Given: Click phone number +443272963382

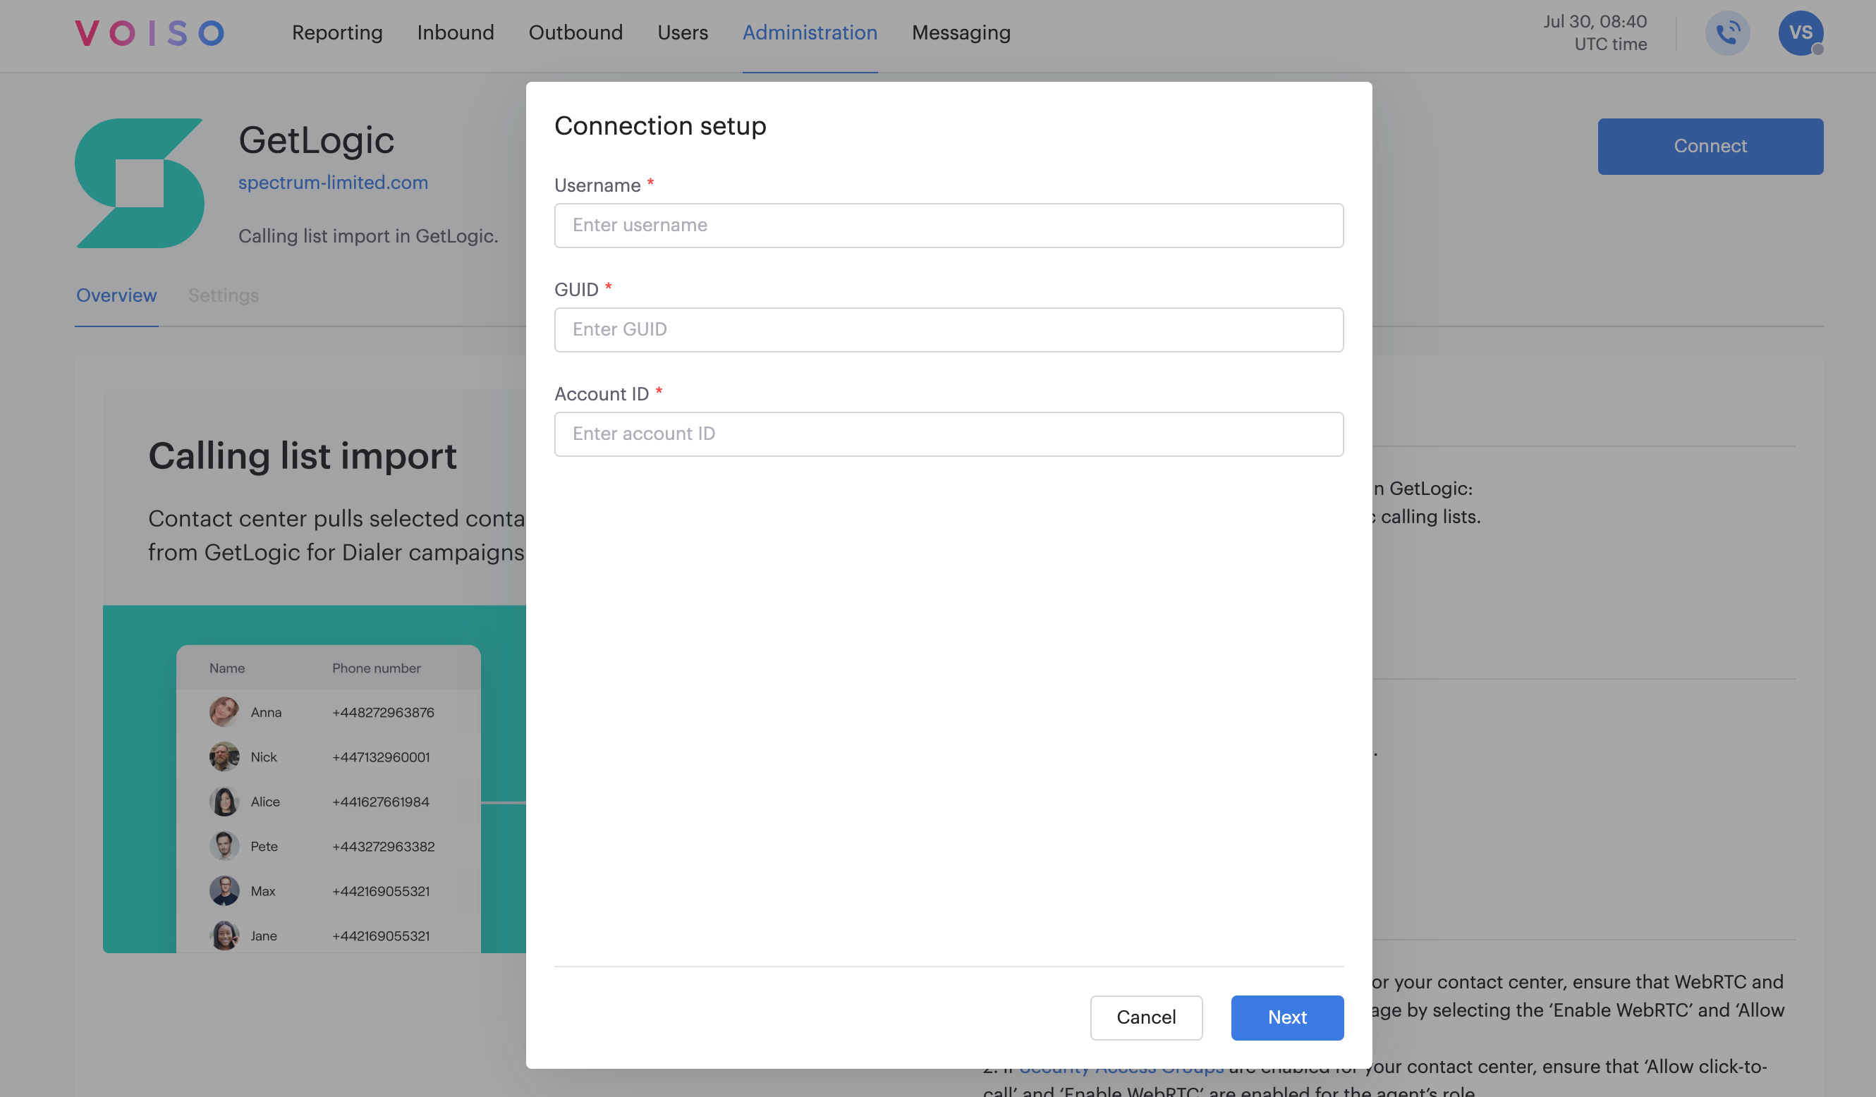Looking at the screenshot, I should coord(383,846).
